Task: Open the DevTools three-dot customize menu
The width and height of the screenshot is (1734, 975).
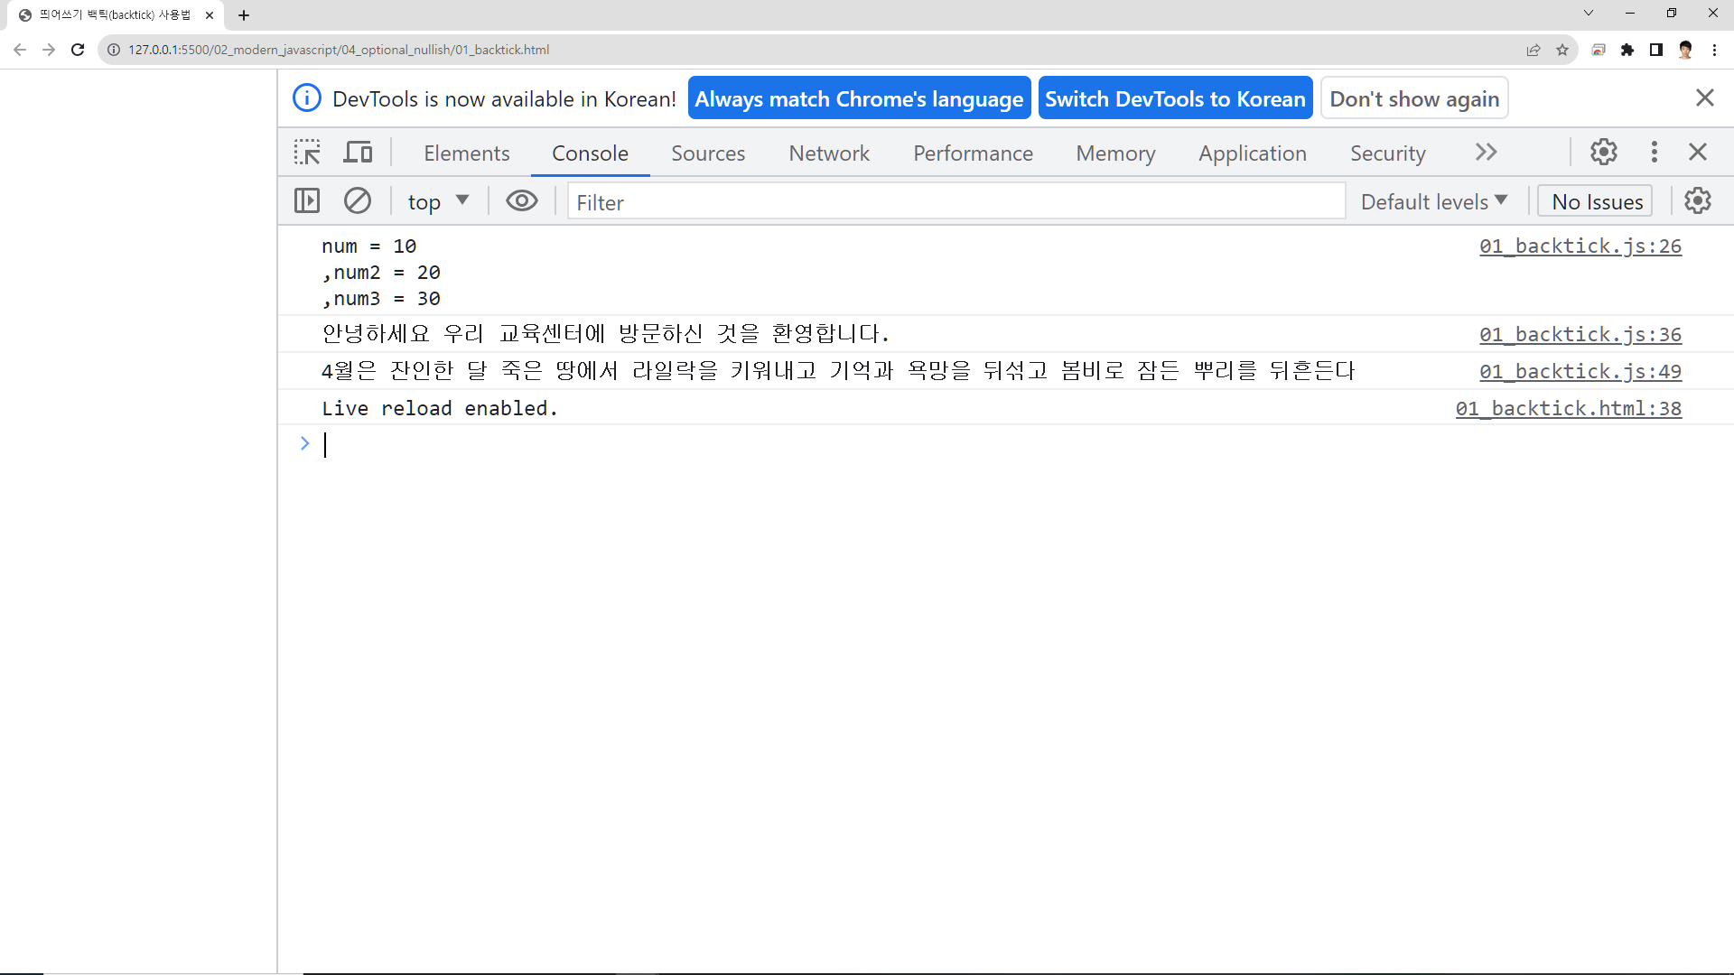Action: (1654, 152)
